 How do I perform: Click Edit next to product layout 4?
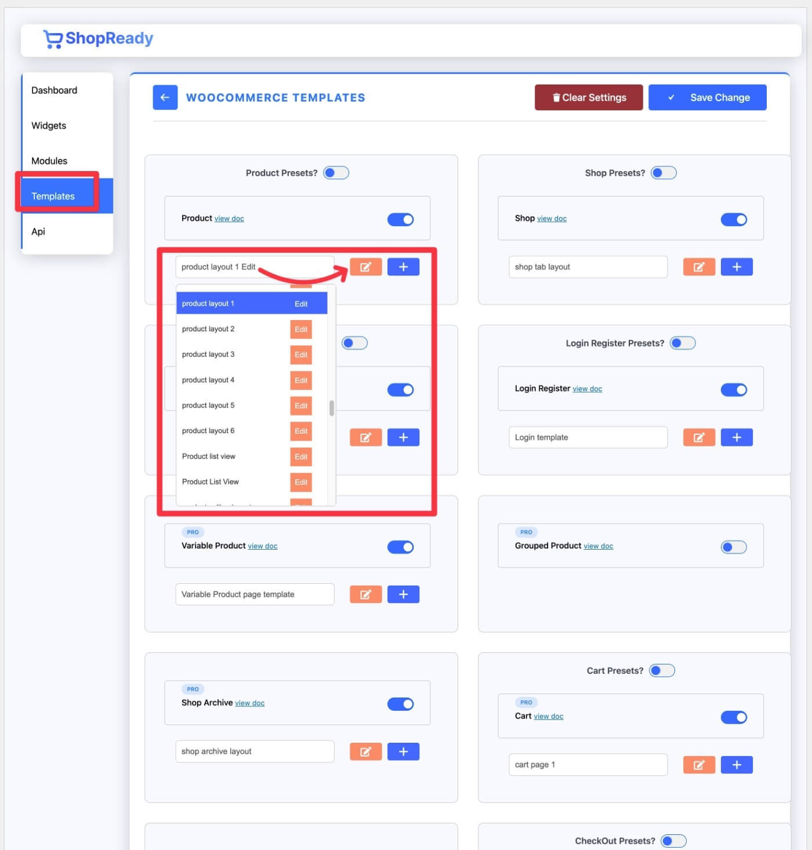coord(301,380)
